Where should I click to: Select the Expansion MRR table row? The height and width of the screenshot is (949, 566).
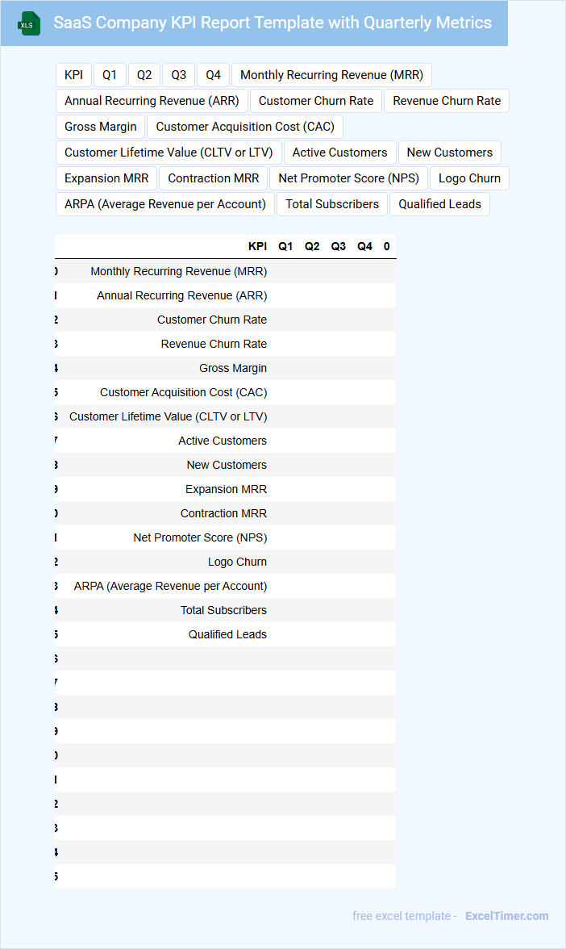(x=226, y=489)
